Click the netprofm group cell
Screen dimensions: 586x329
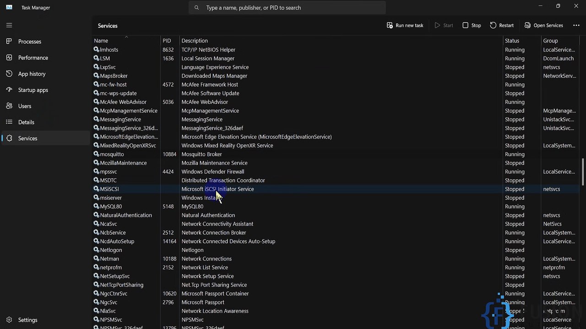pyautogui.click(x=554, y=267)
